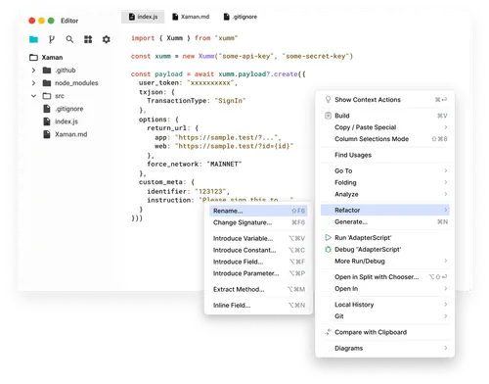This screenshot has width=489, height=384.
Task: Click the node_modules folder icon
Action: (47, 83)
